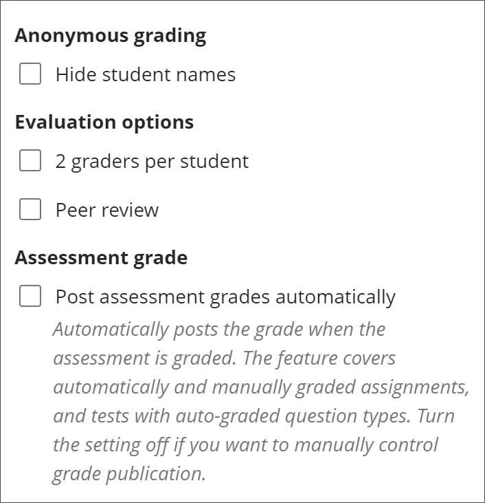Image resolution: width=485 pixels, height=503 pixels.
Task: Click the 'Hide student names' label text
Action: click(x=146, y=74)
